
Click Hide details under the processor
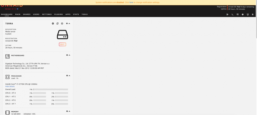coord(10,86)
